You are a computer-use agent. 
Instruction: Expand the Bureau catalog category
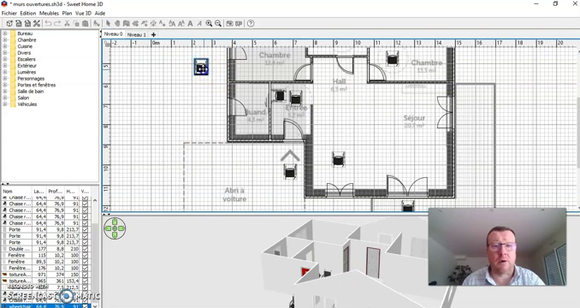pos(5,33)
